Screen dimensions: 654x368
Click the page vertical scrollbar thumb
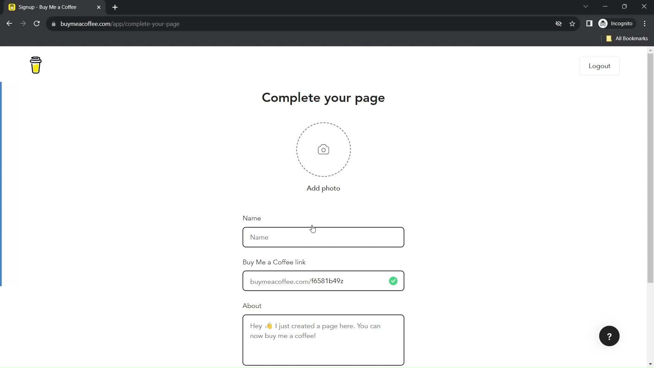click(x=650, y=168)
